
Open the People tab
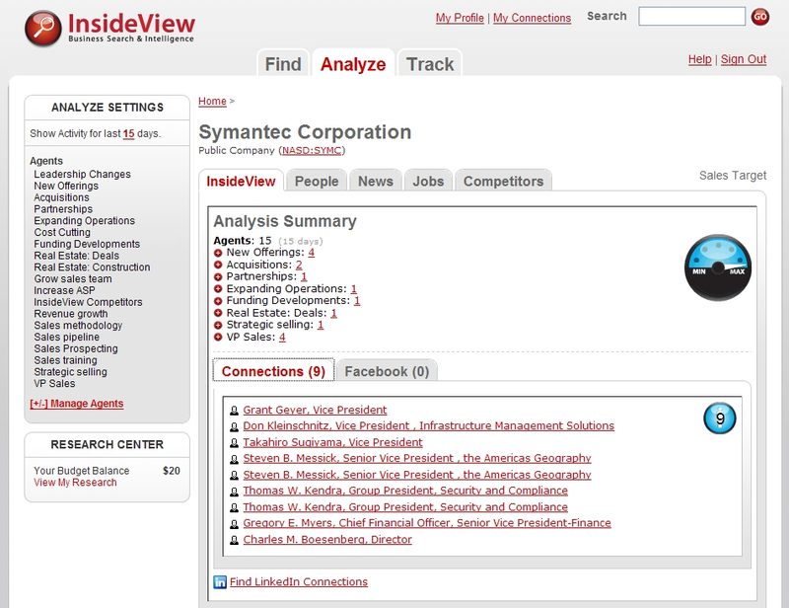pos(317,181)
